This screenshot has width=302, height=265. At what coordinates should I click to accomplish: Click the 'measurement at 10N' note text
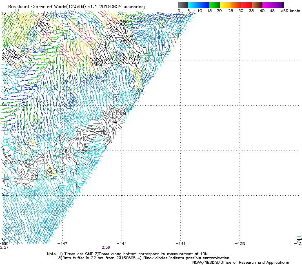point(187,254)
